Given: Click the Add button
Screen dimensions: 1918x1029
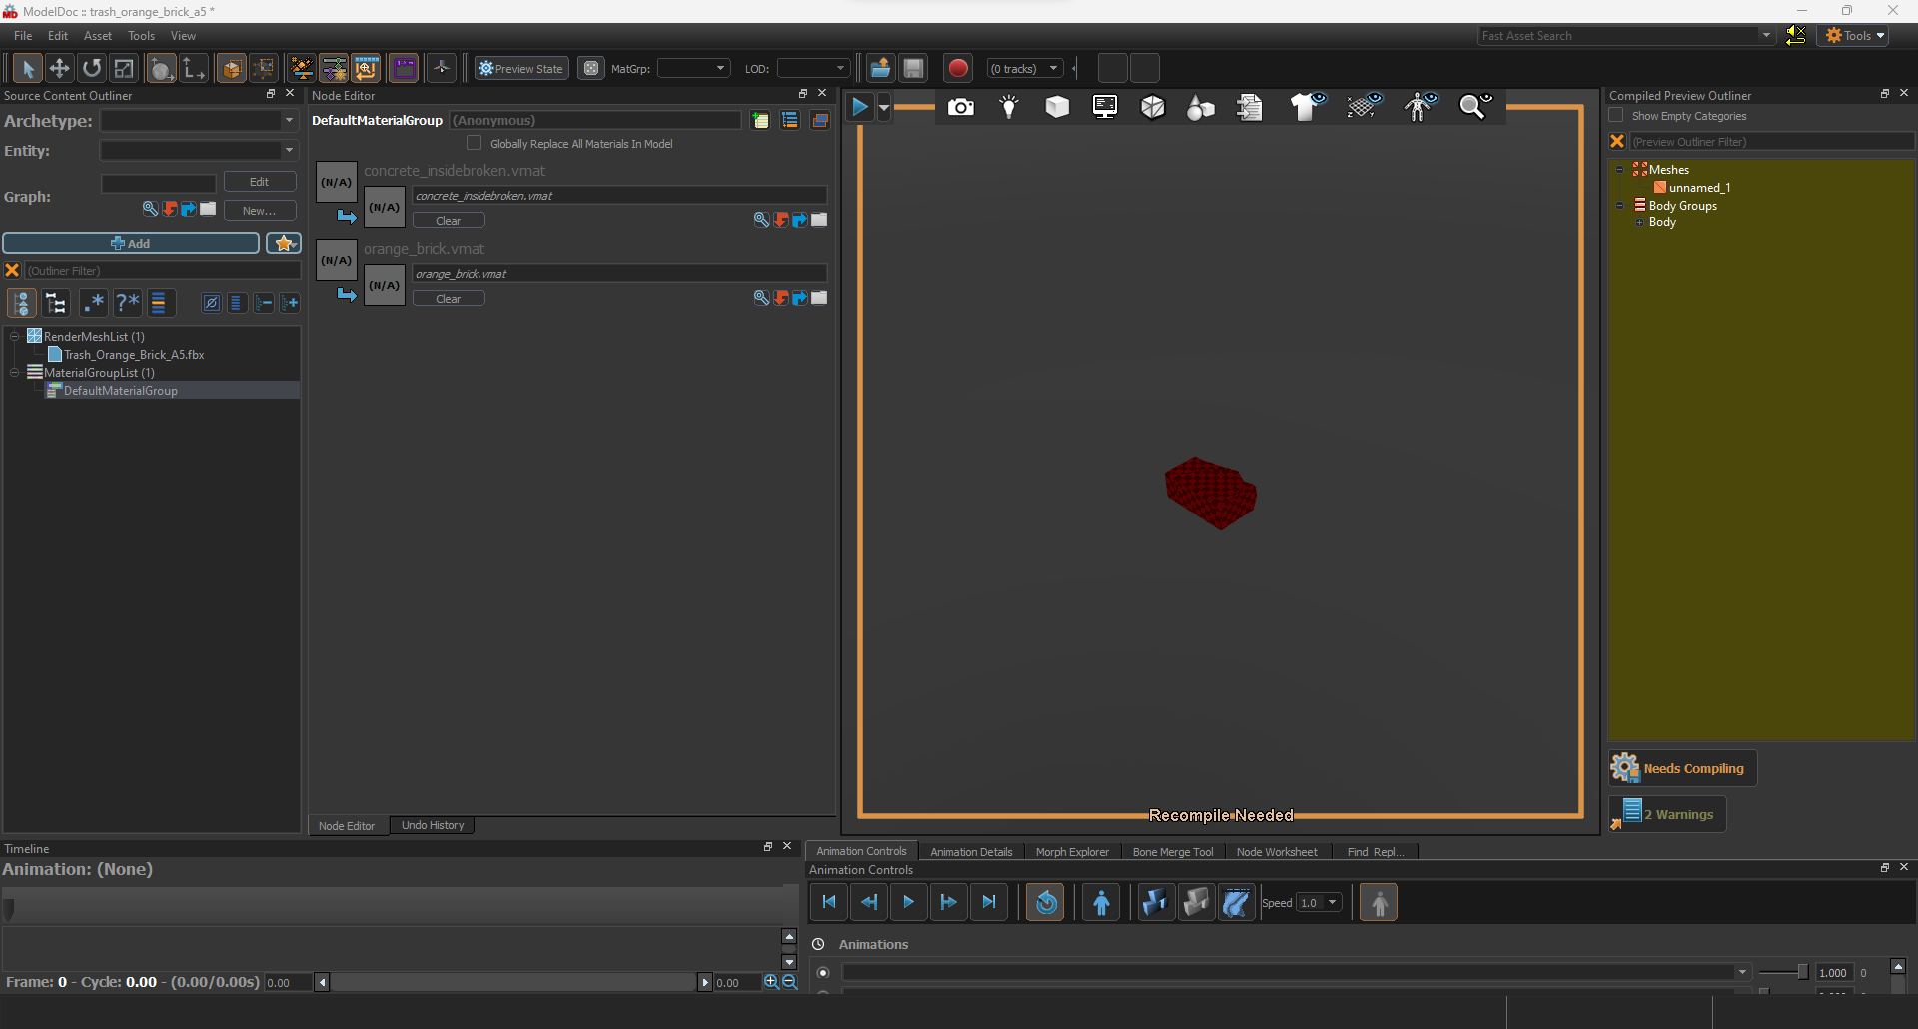Looking at the screenshot, I should pos(131,243).
